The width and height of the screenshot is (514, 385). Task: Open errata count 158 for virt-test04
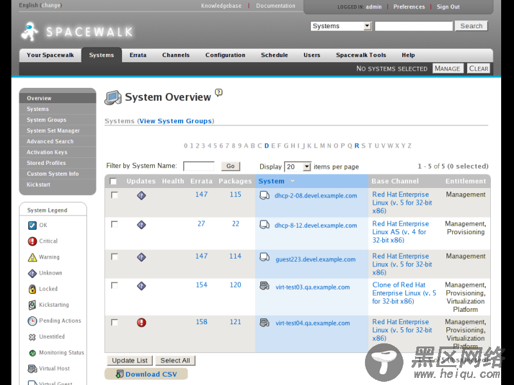pos(202,322)
